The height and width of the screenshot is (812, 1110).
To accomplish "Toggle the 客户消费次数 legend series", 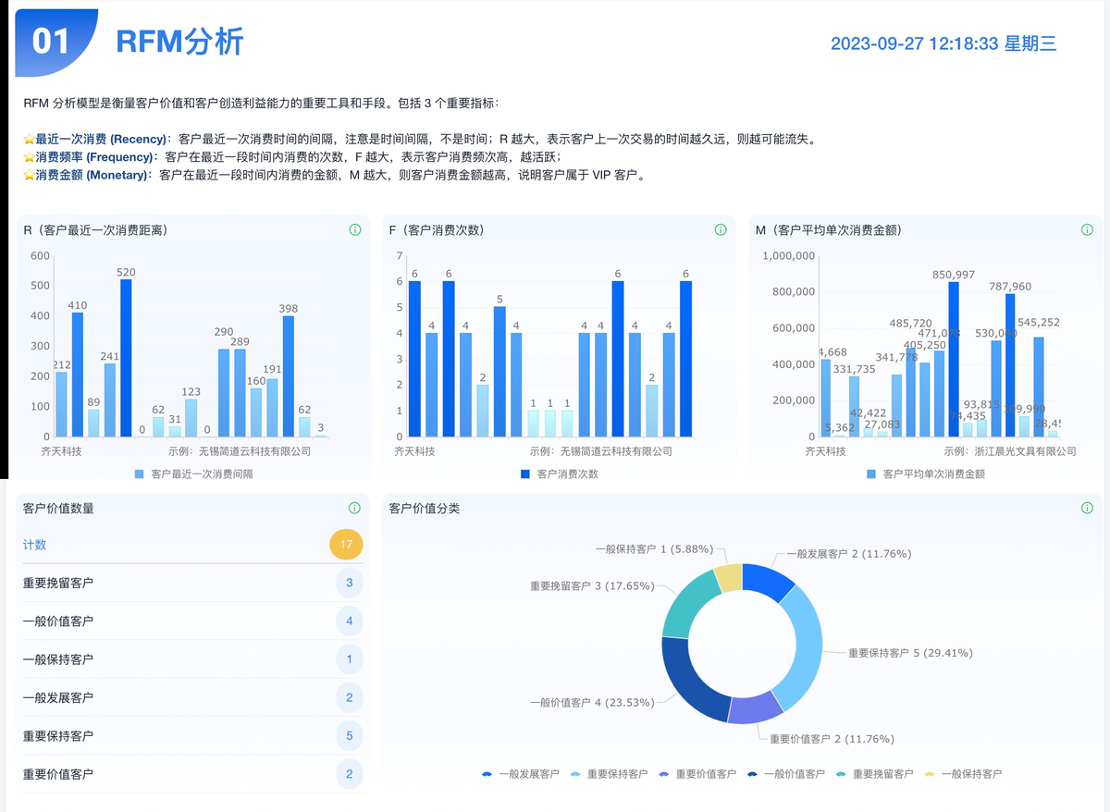I will pos(560,474).
